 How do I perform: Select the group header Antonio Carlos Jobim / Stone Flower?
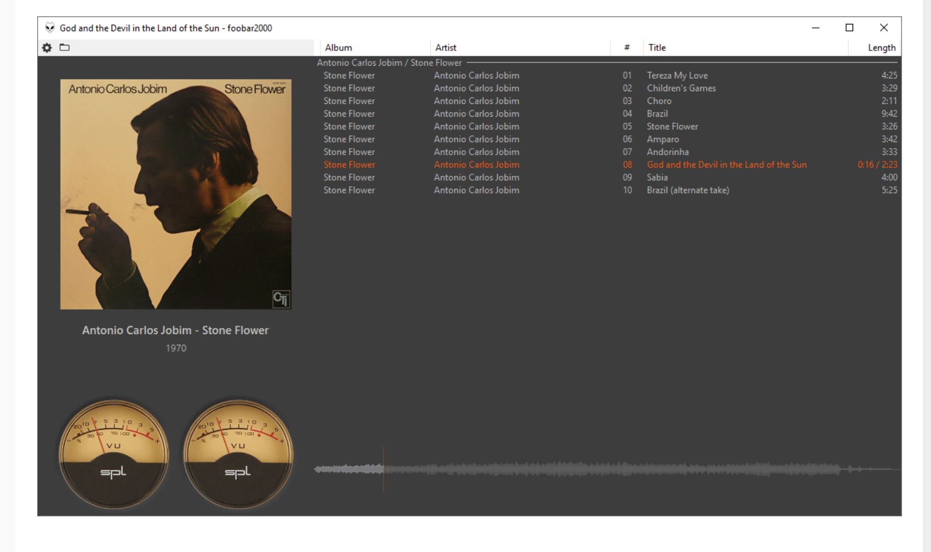pos(608,63)
